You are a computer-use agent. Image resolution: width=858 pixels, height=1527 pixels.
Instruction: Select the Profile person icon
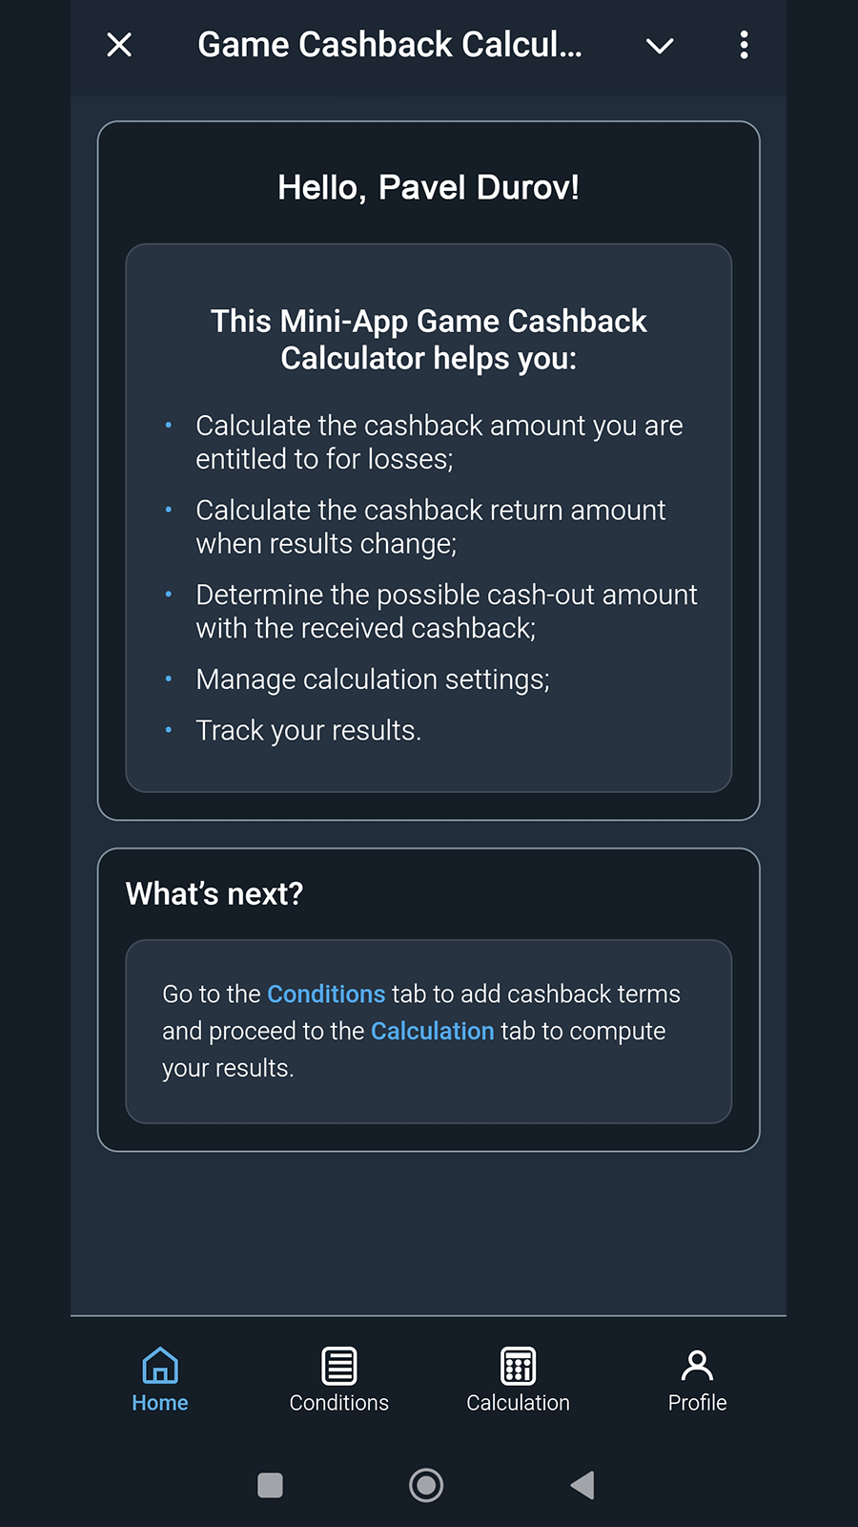[697, 1365]
